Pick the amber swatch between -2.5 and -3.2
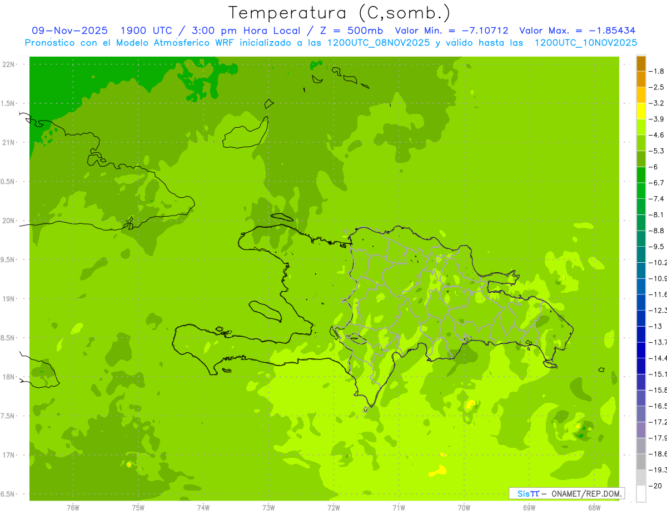The height and width of the screenshot is (515, 667). 641,95
